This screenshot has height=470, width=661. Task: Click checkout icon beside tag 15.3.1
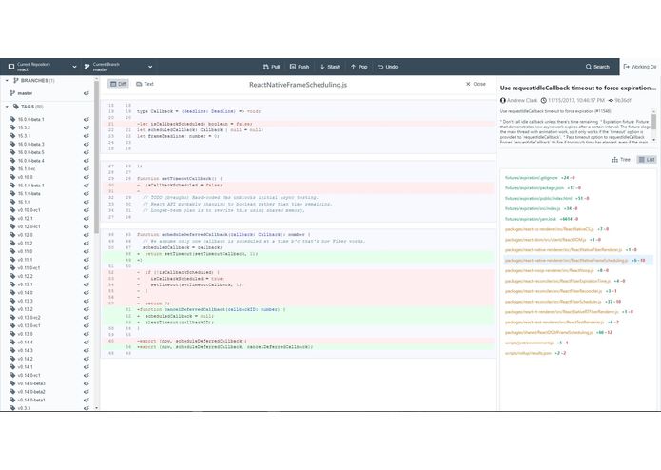tap(87, 136)
